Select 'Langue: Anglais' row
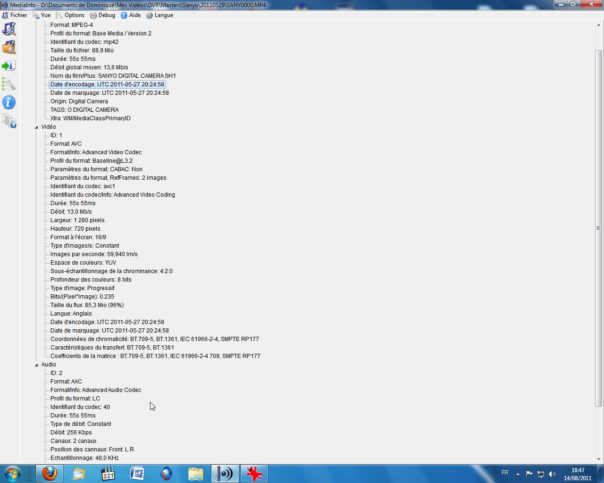 point(71,314)
